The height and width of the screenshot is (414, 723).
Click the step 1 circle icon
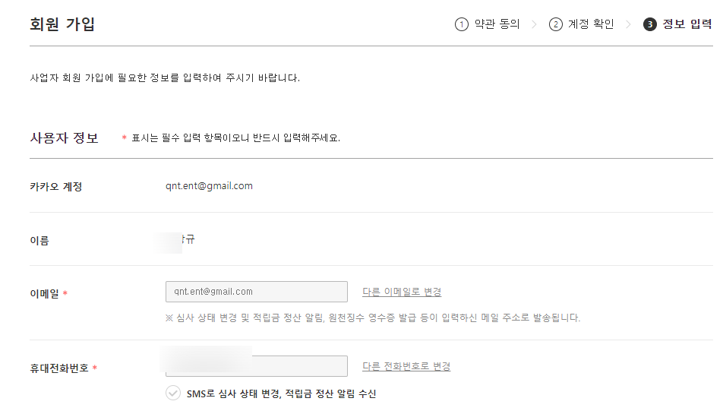(x=462, y=24)
